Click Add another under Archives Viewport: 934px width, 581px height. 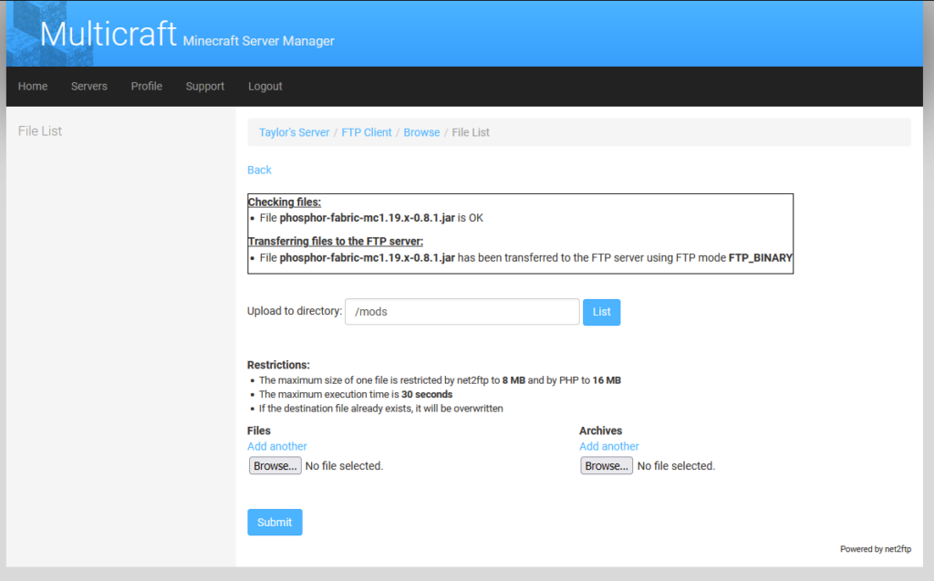pyautogui.click(x=608, y=446)
